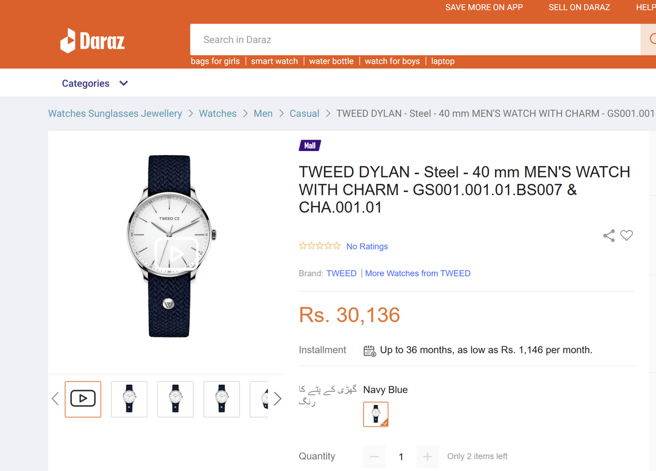The image size is (656, 471).
Task: Decrease quantity with the minus button
Action: (x=374, y=457)
